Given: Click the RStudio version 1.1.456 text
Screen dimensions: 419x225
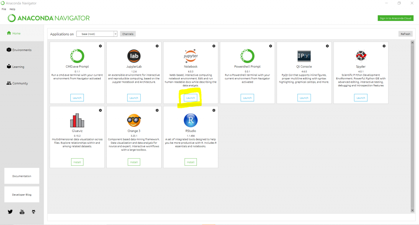Looking at the screenshot, I should 191,136.
